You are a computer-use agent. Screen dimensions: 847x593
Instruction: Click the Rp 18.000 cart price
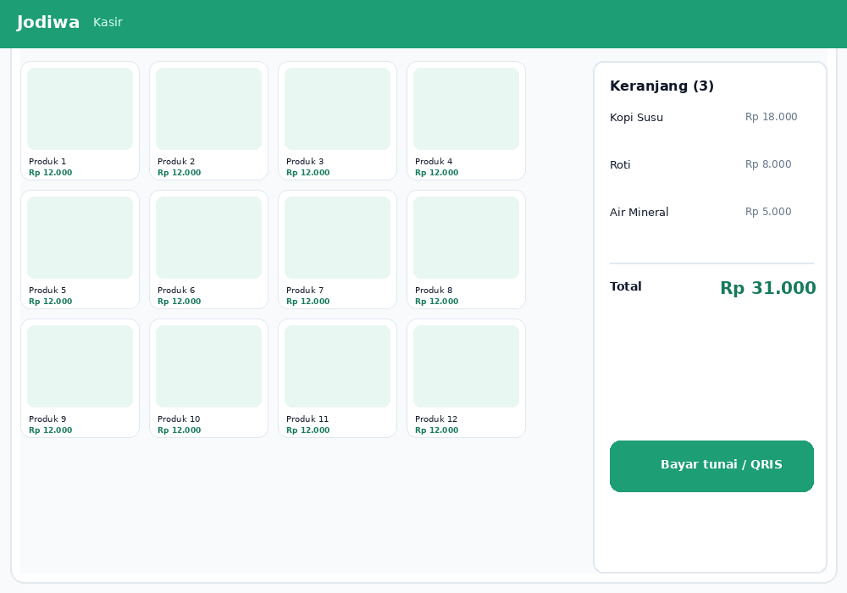click(772, 117)
